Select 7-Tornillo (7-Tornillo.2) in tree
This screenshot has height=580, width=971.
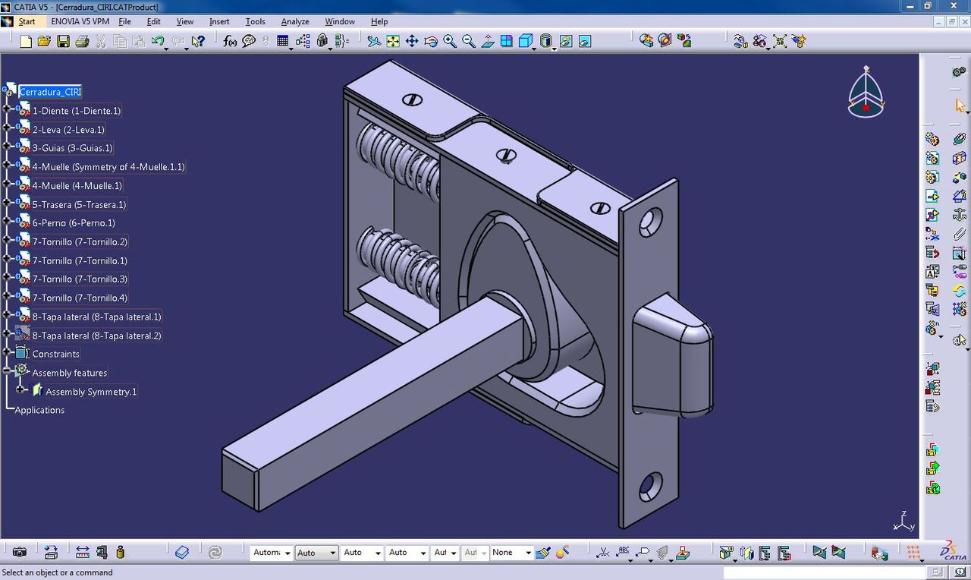click(80, 241)
